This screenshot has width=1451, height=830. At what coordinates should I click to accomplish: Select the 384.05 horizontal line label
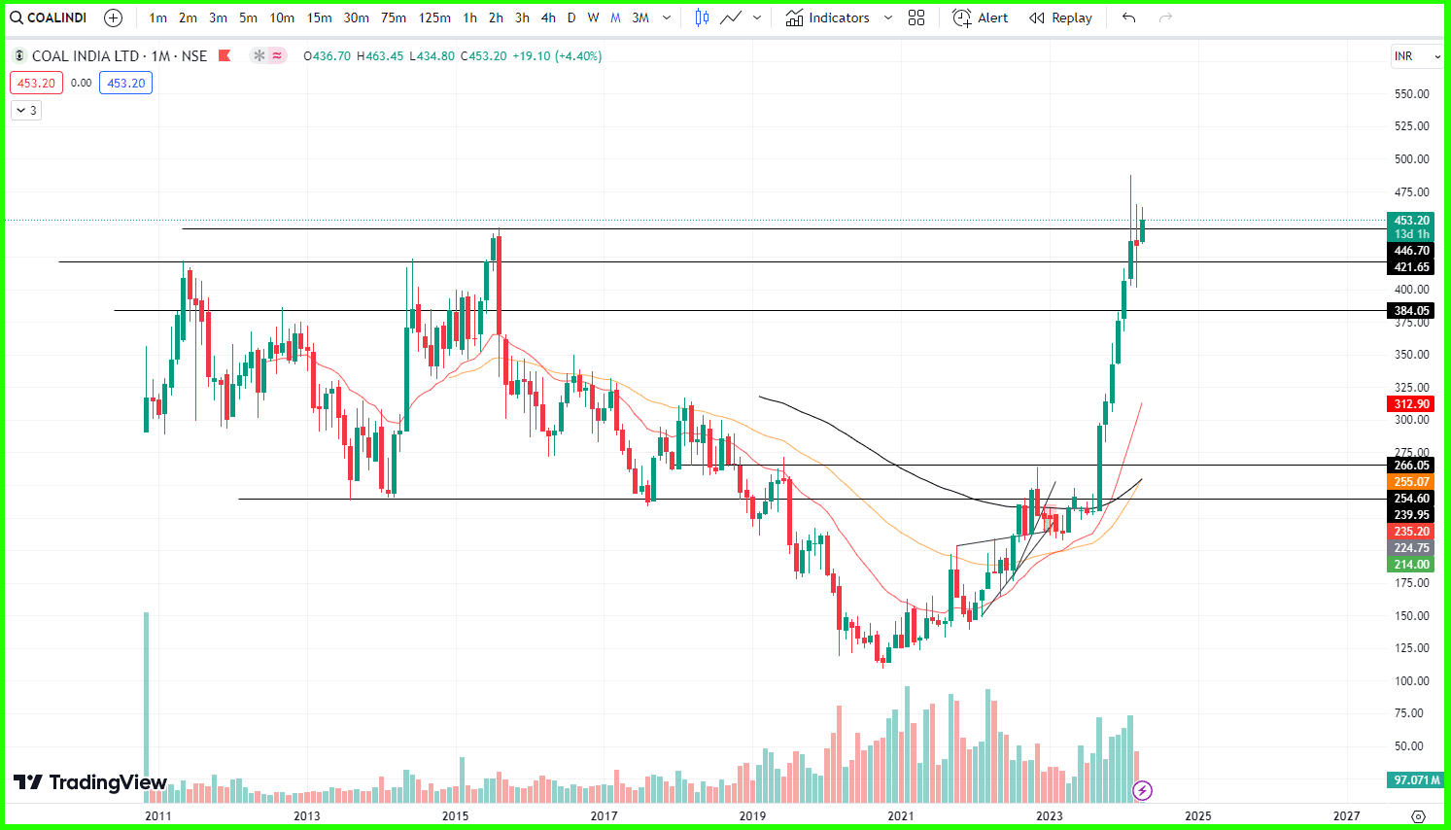tap(1411, 311)
